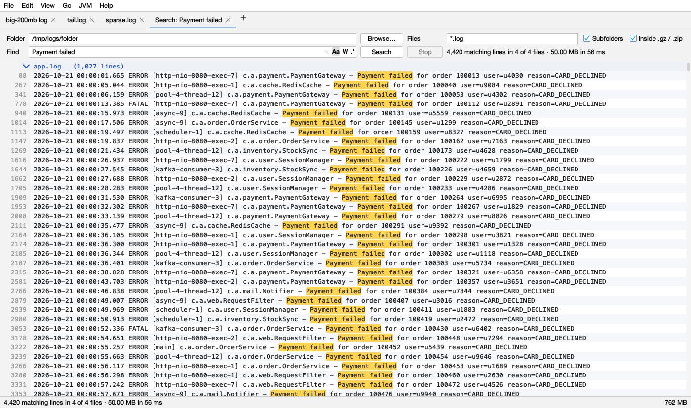Focus the Files pattern field
The width and height of the screenshot is (691, 408).
pos(512,38)
